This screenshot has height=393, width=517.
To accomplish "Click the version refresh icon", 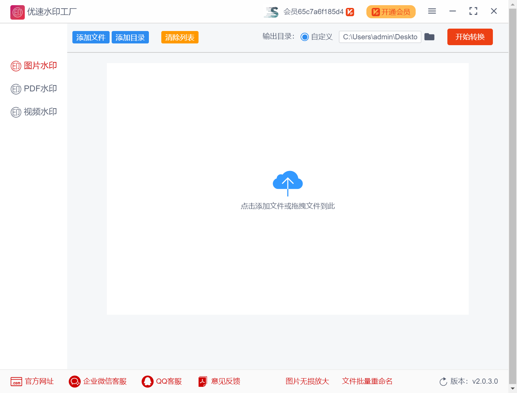I will tap(443, 382).
